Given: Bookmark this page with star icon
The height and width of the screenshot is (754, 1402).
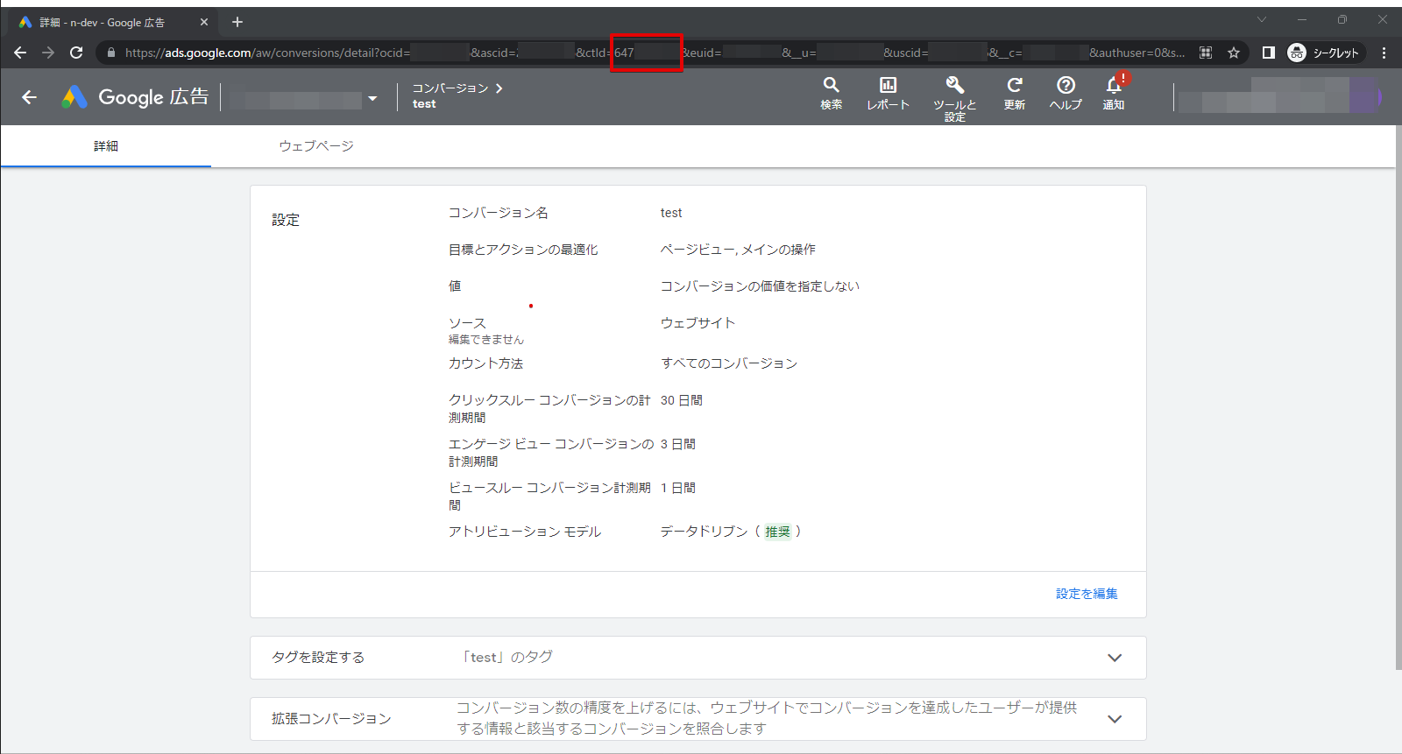Looking at the screenshot, I should click(x=1234, y=53).
